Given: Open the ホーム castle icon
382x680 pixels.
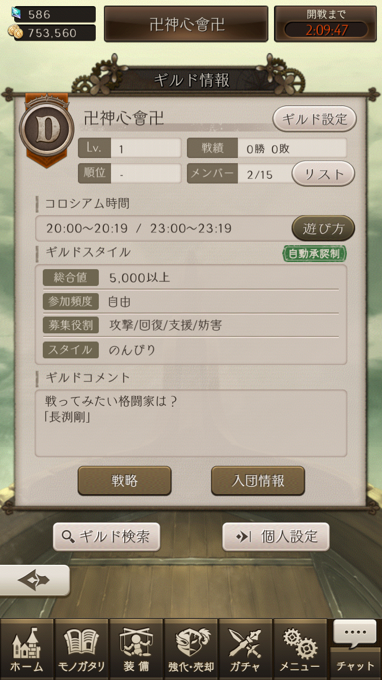Looking at the screenshot, I should [26, 648].
